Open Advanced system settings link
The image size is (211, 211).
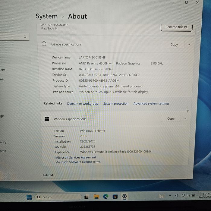[151, 103]
